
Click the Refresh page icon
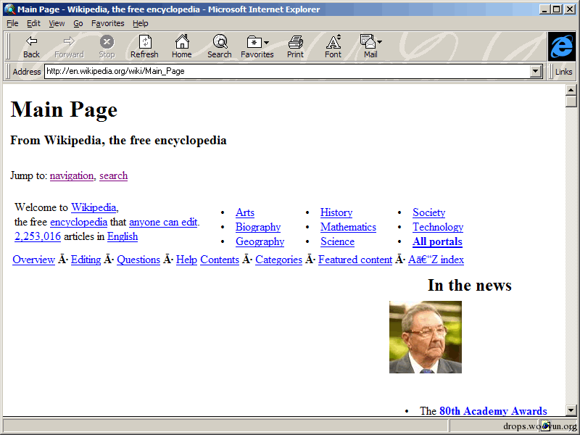coord(144,42)
